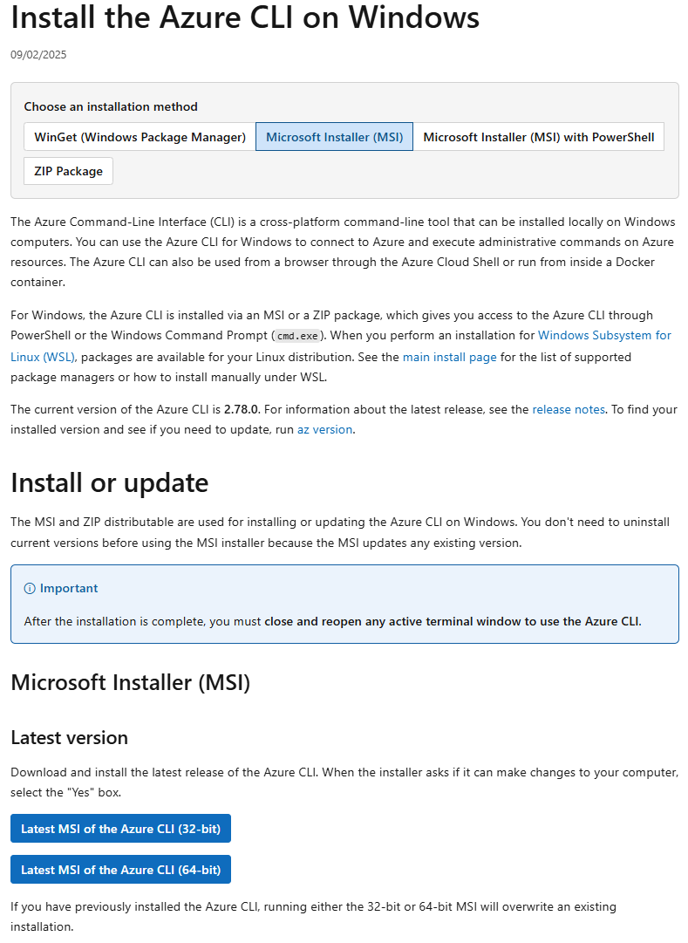Viewport: 688px width, 943px height.
Task: Click the 'Install or update' heading
Action: 109,482
